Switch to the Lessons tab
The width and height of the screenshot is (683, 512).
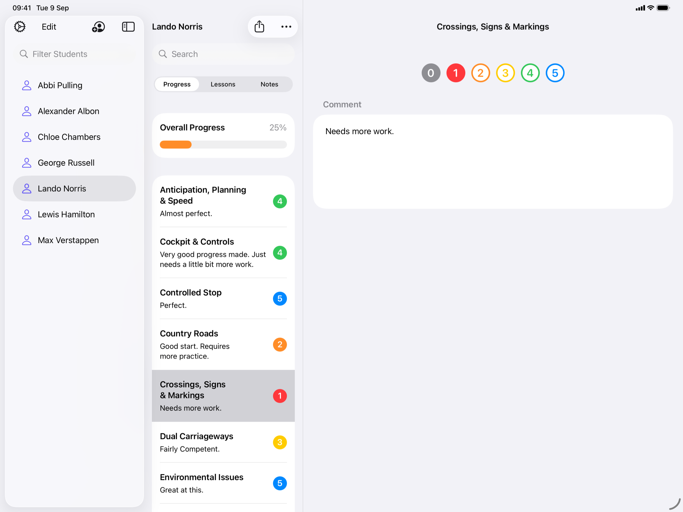click(x=222, y=84)
